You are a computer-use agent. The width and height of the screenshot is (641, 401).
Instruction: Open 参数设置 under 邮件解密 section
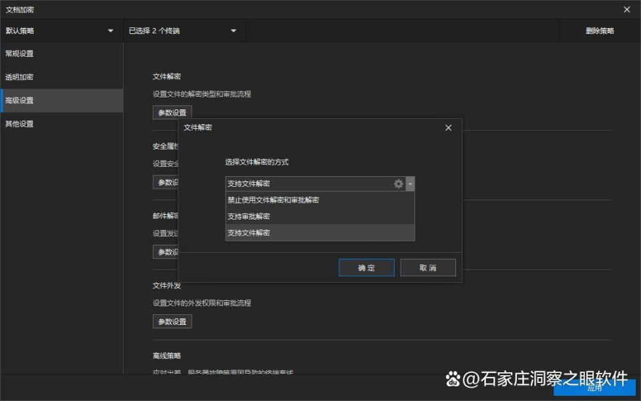pyautogui.click(x=166, y=252)
